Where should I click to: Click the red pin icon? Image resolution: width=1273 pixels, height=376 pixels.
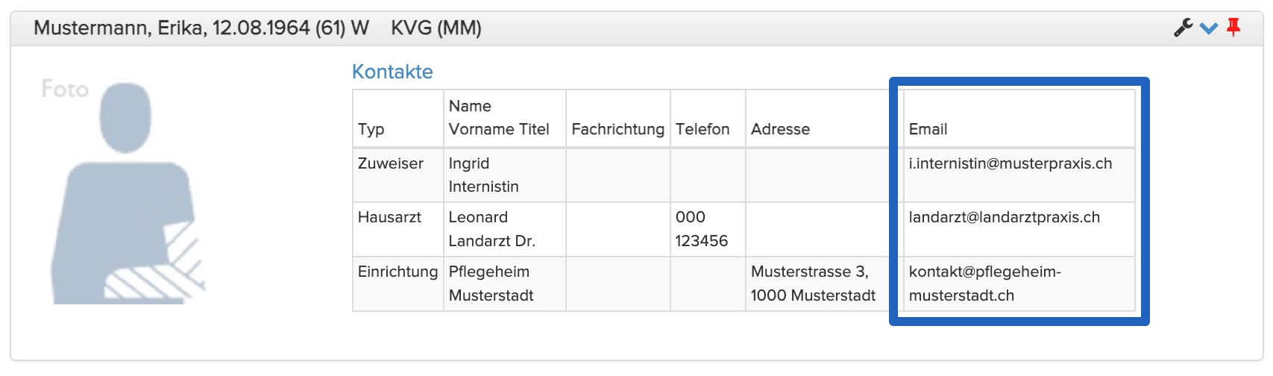click(x=1233, y=28)
